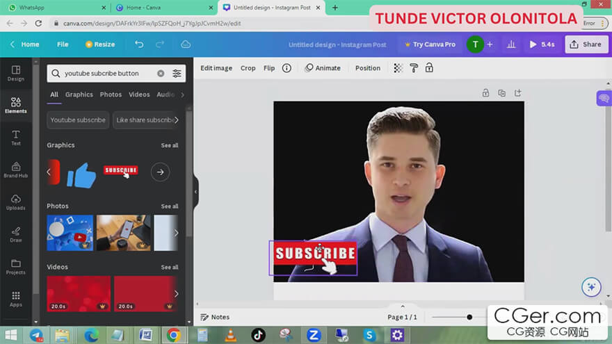Click See all next to Photos
The image size is (612, 344).
point(170,206)
